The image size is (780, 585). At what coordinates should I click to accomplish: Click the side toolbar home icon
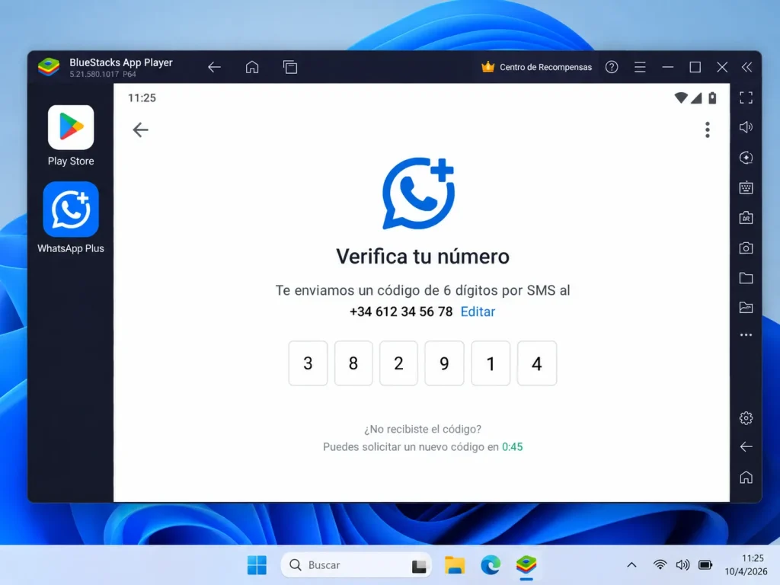point(746,477)
